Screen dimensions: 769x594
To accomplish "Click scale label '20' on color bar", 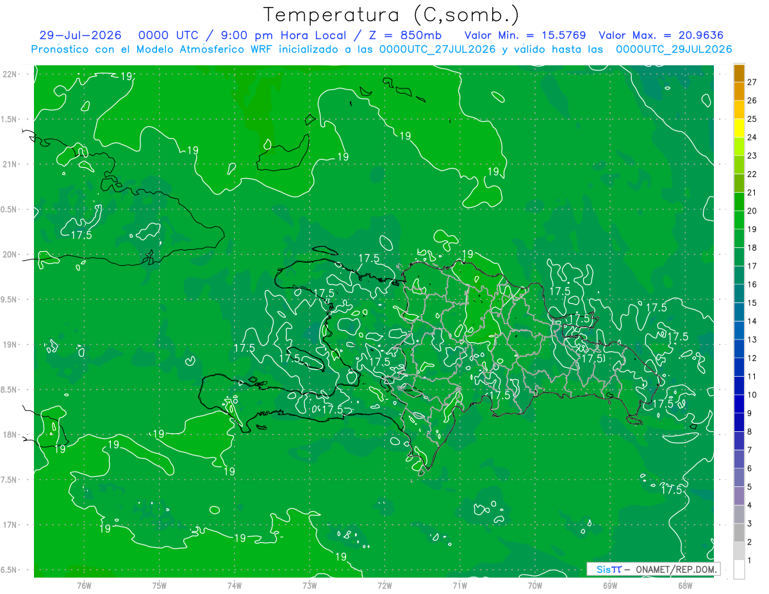I will tap(752, 211).
